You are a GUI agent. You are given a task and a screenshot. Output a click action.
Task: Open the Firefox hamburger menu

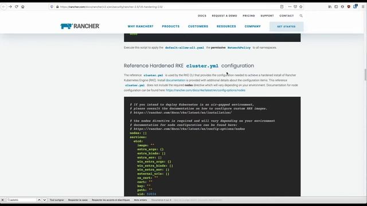coord(363,7)
